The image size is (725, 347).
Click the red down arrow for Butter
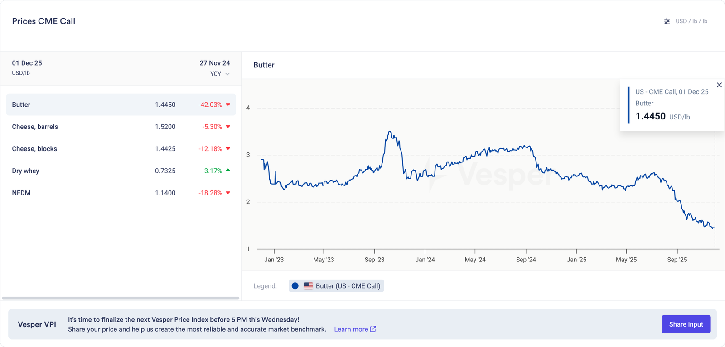click(228, 105)
